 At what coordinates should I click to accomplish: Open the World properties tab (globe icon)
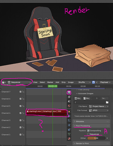pos(69,106)
